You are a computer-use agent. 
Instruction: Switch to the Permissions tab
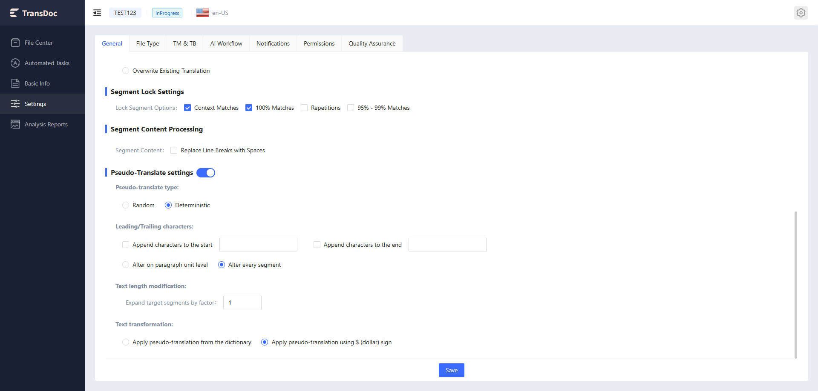point(319,43)
